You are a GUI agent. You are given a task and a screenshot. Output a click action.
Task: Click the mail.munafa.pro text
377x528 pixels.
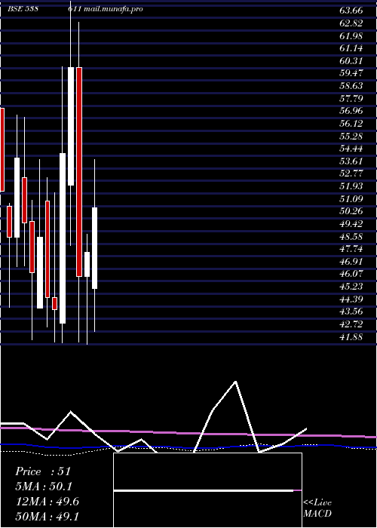[113, 9]
